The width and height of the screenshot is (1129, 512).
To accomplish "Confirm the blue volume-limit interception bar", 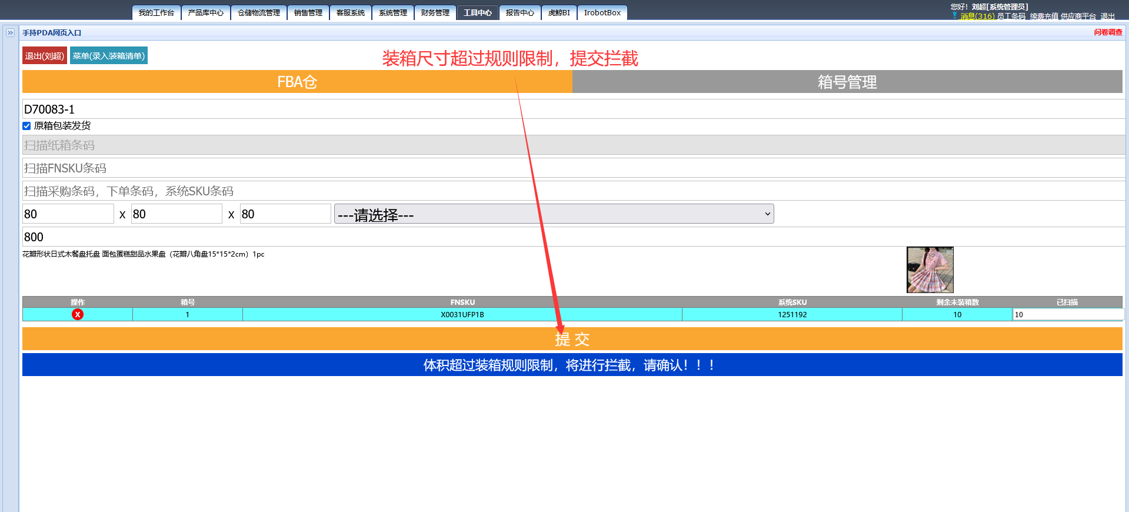I will pos(572,365).
